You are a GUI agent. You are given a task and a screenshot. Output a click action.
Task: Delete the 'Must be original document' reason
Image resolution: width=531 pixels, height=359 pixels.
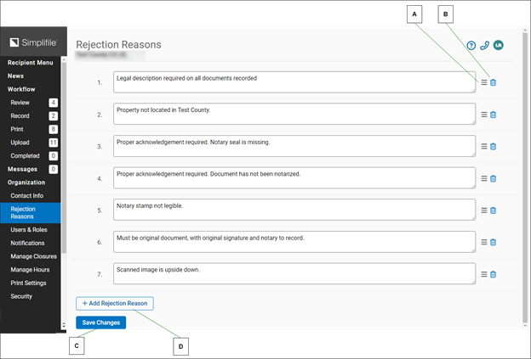tap(493, 242)
